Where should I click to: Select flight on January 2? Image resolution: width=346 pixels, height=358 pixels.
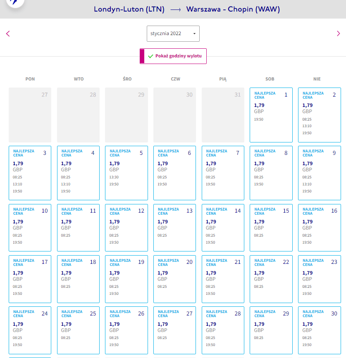pos(319,115)
